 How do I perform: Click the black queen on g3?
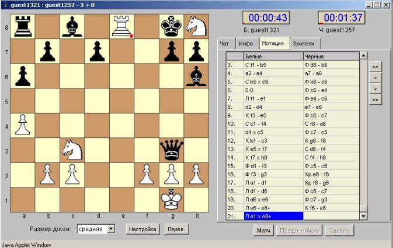pos(172,150)
